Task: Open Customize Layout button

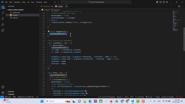Action: click(167, 2)
